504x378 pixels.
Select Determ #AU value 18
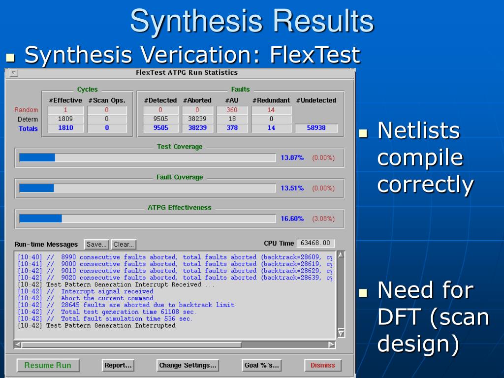232,119
